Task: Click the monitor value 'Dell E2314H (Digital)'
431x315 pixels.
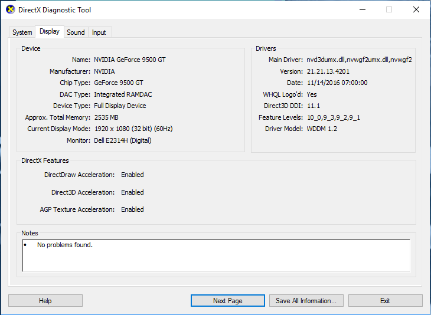Action: [123, 140]
